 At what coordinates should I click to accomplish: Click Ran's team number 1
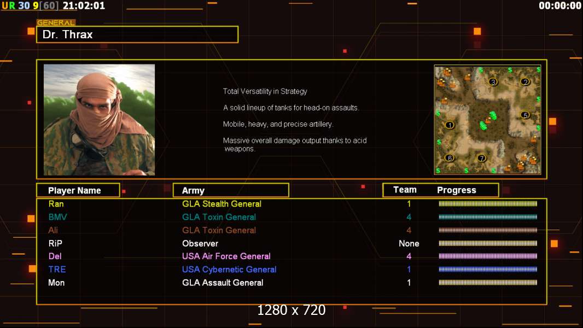(x=409, y=204)
